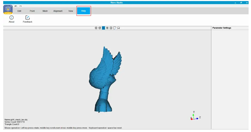The width and height of the screenshot is (251, 132).
Task: Select the cube perspective view icon
Action: pos(100,28)
